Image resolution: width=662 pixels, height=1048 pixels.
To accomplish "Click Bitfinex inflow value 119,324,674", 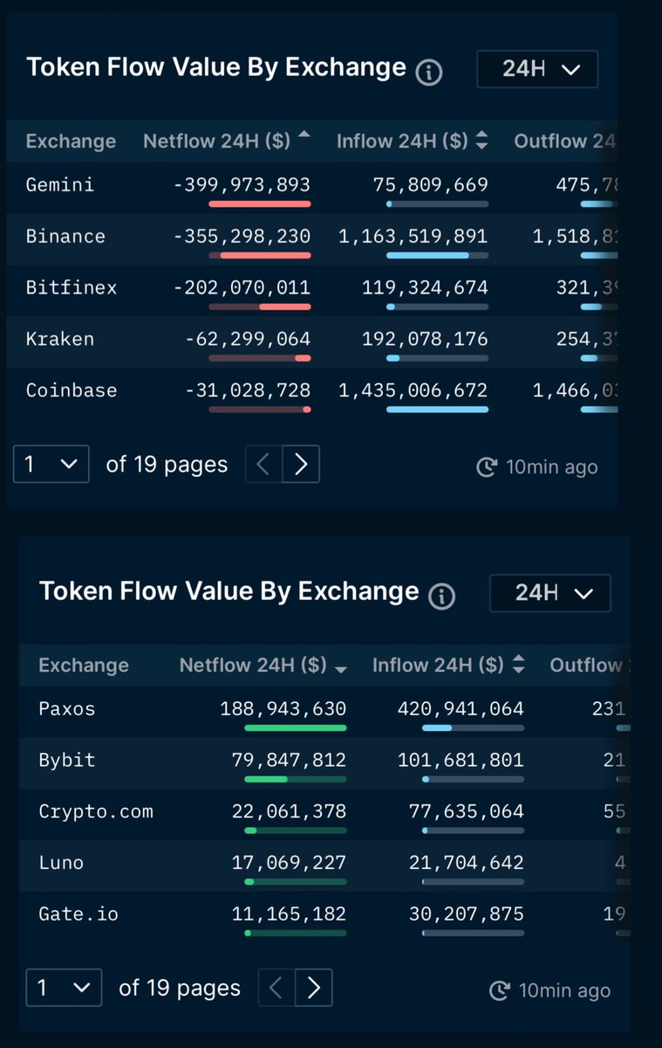I will click(426, 287).
